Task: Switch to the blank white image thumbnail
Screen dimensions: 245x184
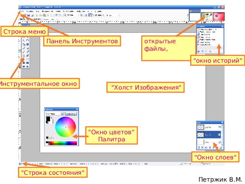Action: click(195, 17)
